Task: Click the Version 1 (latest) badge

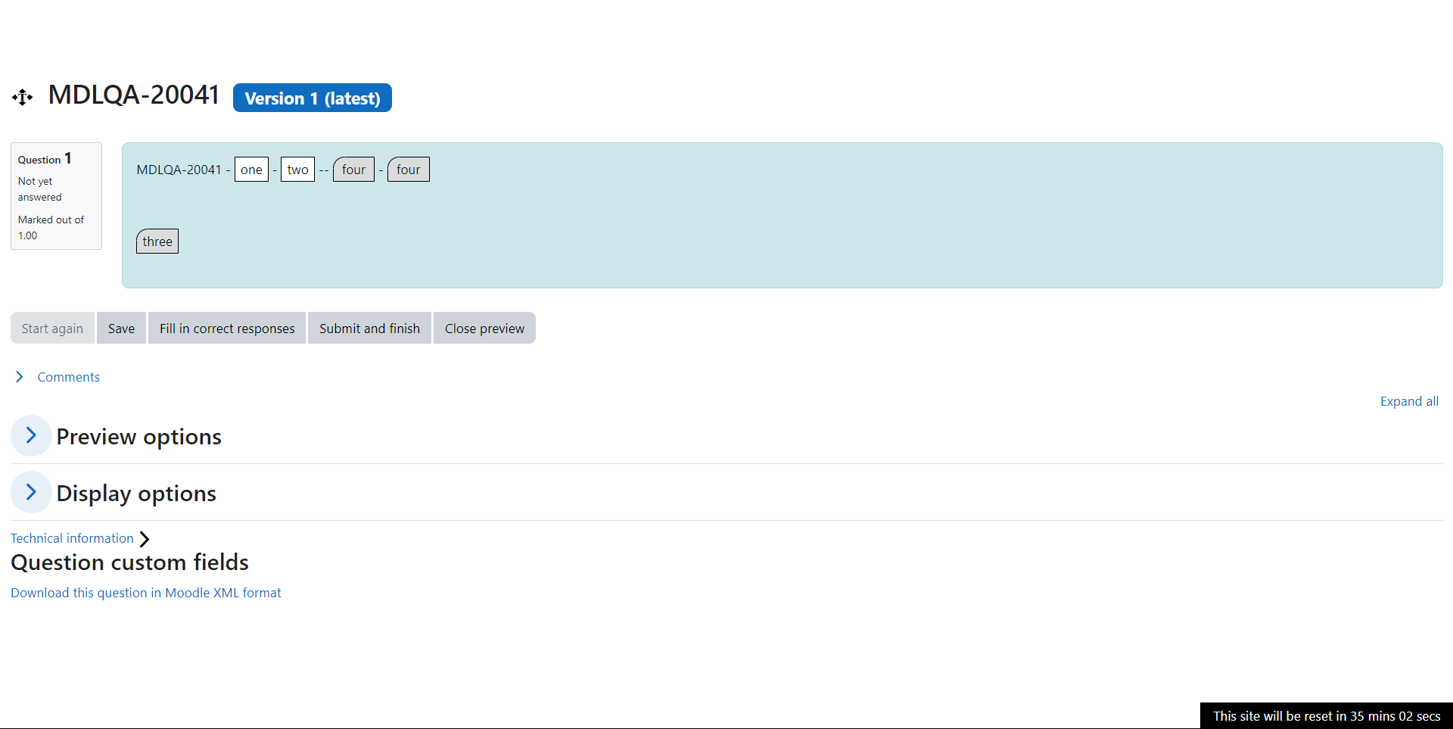Action: (313, 98)
